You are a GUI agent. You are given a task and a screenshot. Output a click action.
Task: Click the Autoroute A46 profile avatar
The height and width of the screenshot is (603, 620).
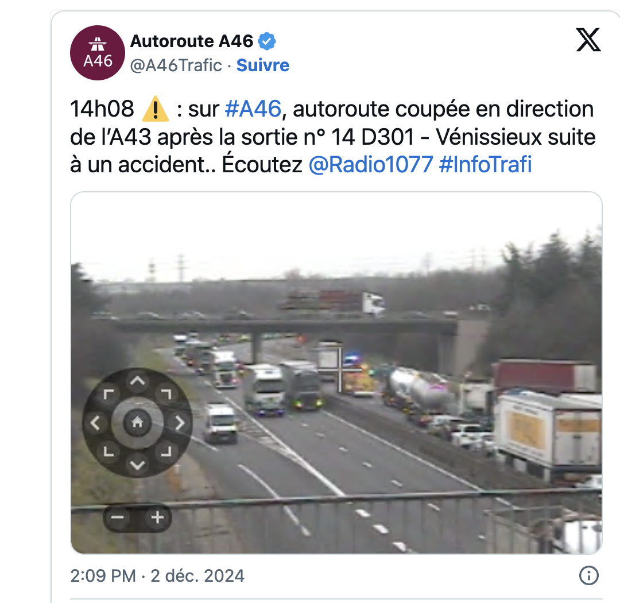coord(97,53)
